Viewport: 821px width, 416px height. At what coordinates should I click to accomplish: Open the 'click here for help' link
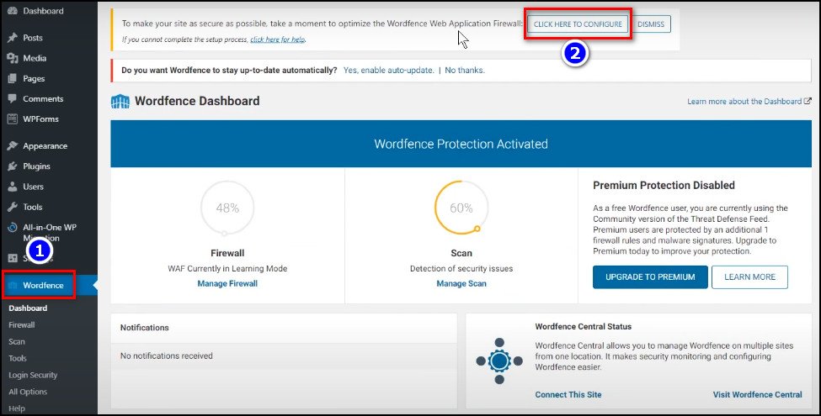278,39
